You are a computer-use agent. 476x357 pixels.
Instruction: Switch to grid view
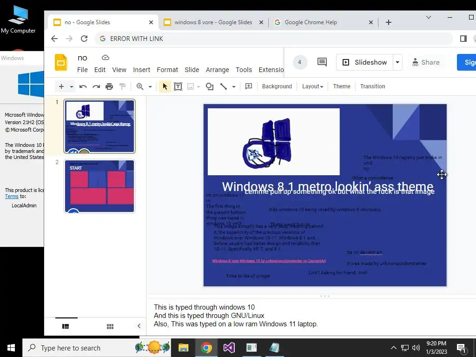coord(110,326)
